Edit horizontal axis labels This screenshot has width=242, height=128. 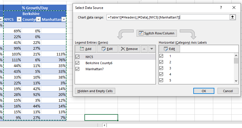[169, 49]
